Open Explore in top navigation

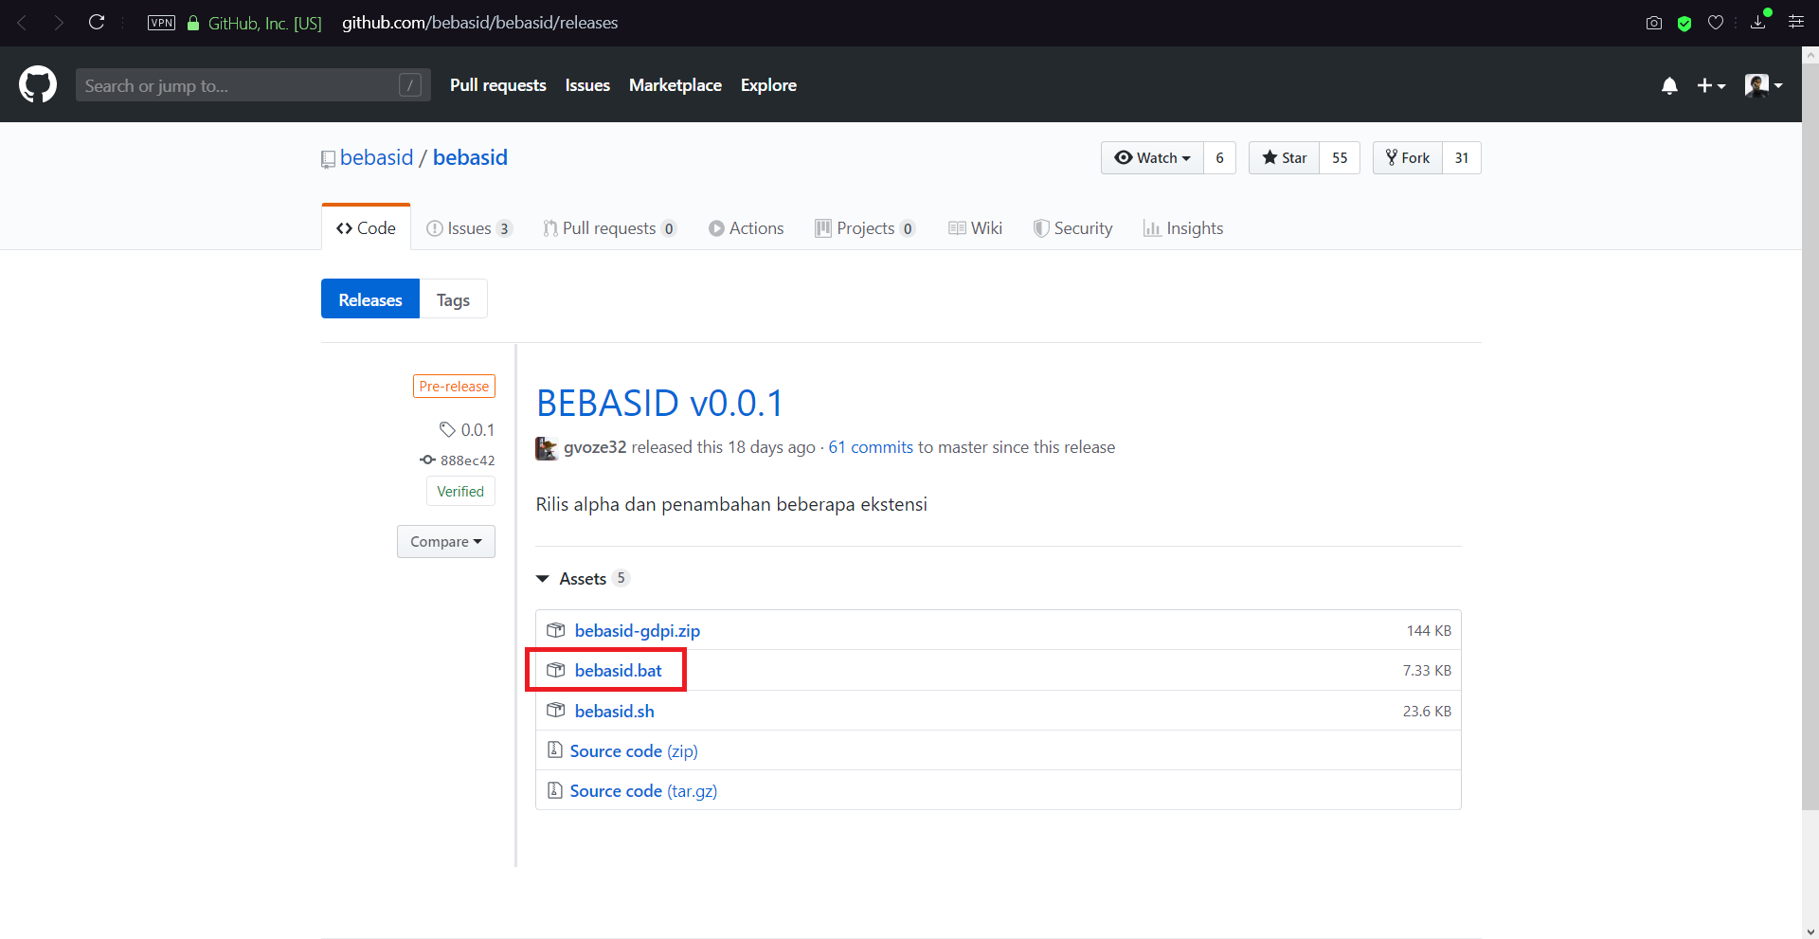tap(768, 85)
